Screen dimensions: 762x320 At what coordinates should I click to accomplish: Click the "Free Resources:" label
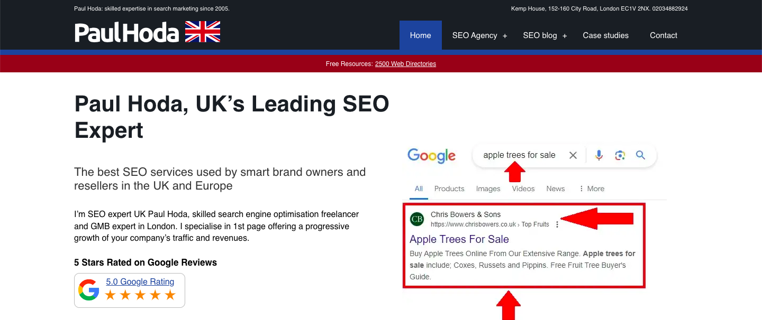tap(349, 64)
